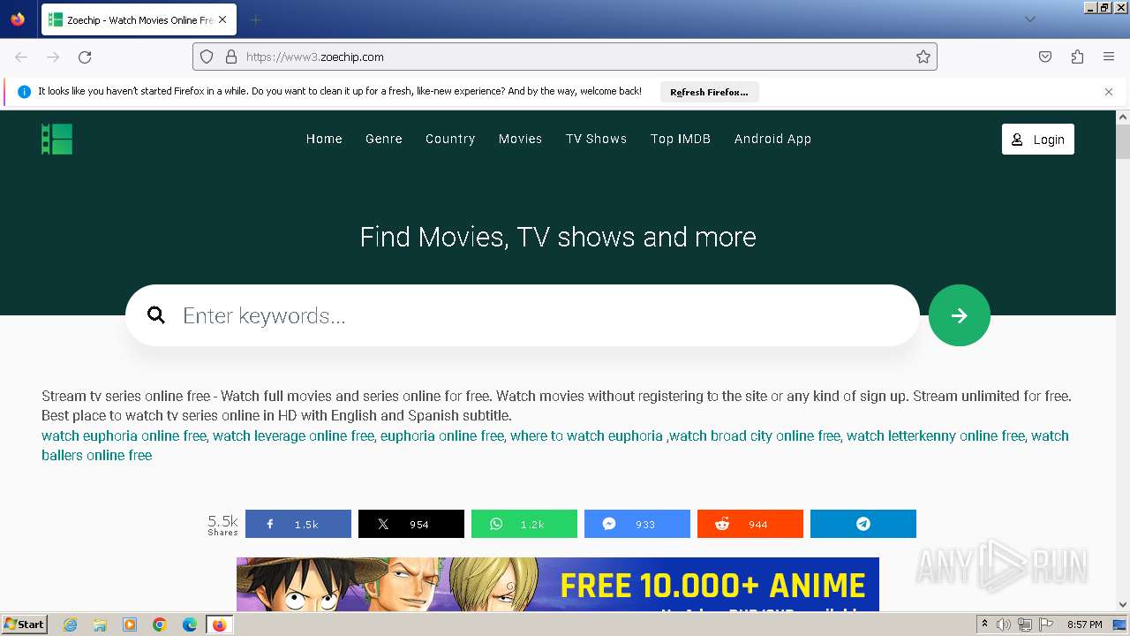Share on Facebook button with 1.5k
The image size is (1130, 636).
(x=298, y=524)
